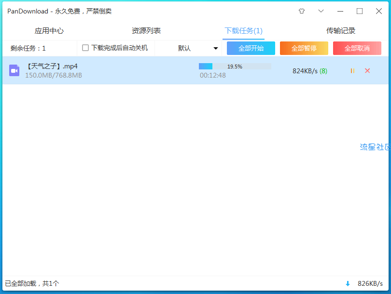Click the 全部开始 button

coord(251,48)
